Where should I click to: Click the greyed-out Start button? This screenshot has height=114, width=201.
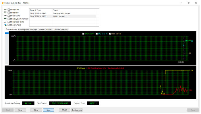click(x=8, y=110)
